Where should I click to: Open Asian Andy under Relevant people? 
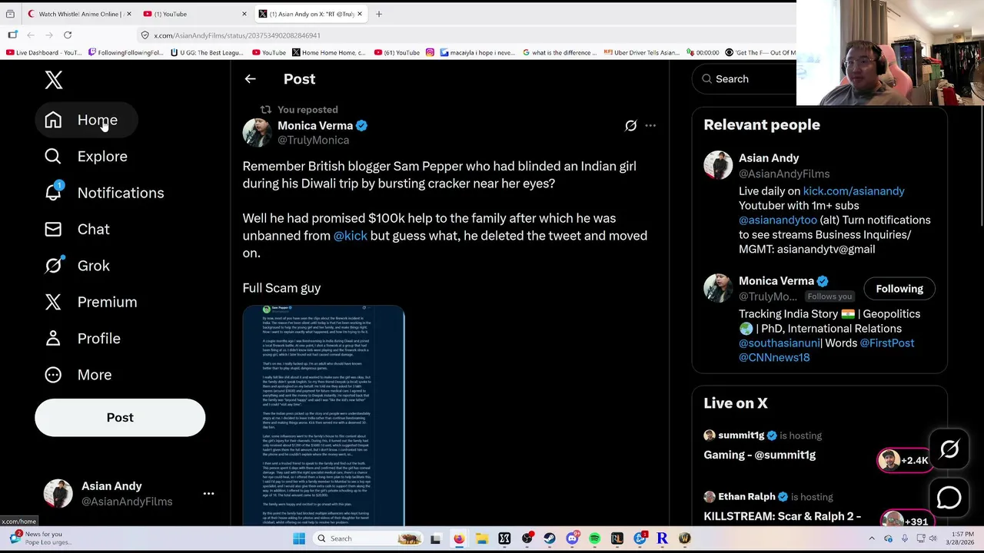(x=769, y=158)
